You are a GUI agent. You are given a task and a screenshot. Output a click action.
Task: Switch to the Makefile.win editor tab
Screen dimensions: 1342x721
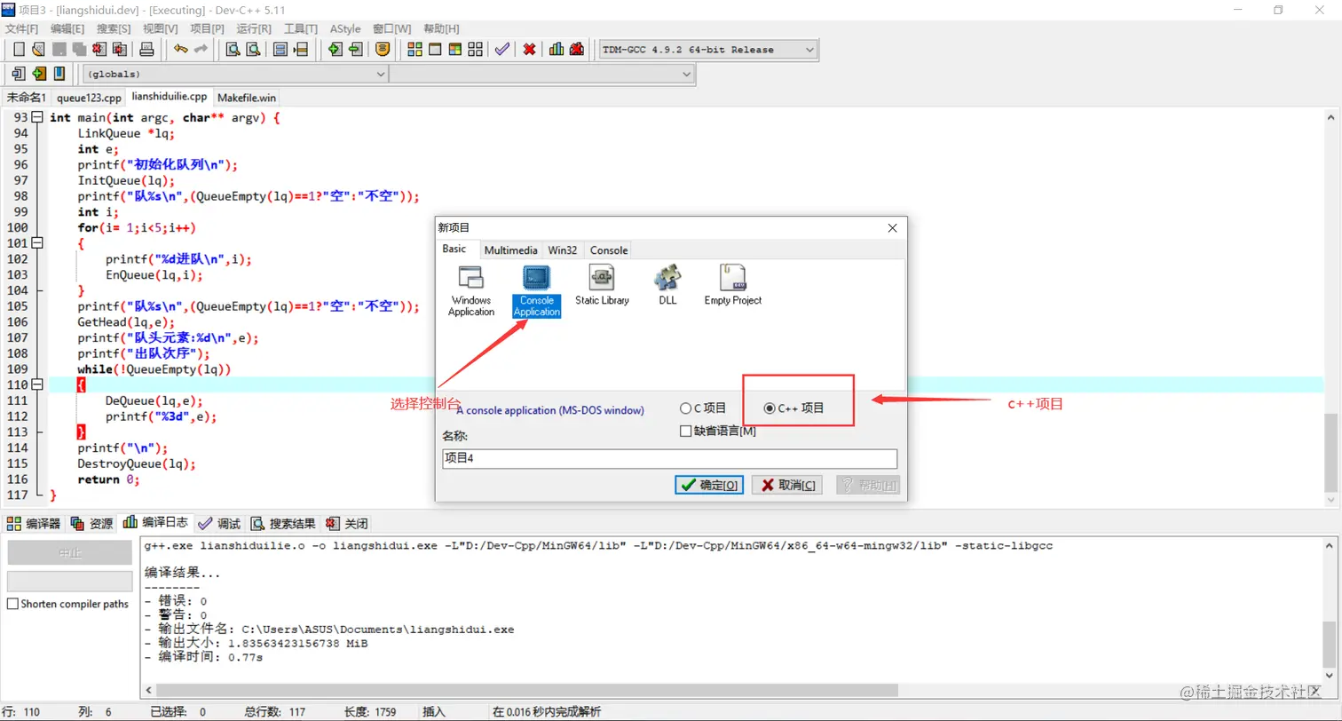[247, 98]
